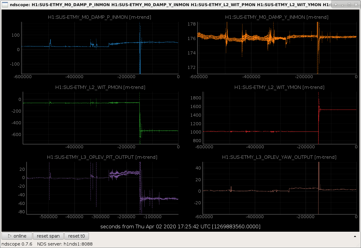Image resolution: width=361 pixels, height=248 pixels.
Task: Click the keep-above arrow icon in the title bar
Action: (x=336, y=5)
